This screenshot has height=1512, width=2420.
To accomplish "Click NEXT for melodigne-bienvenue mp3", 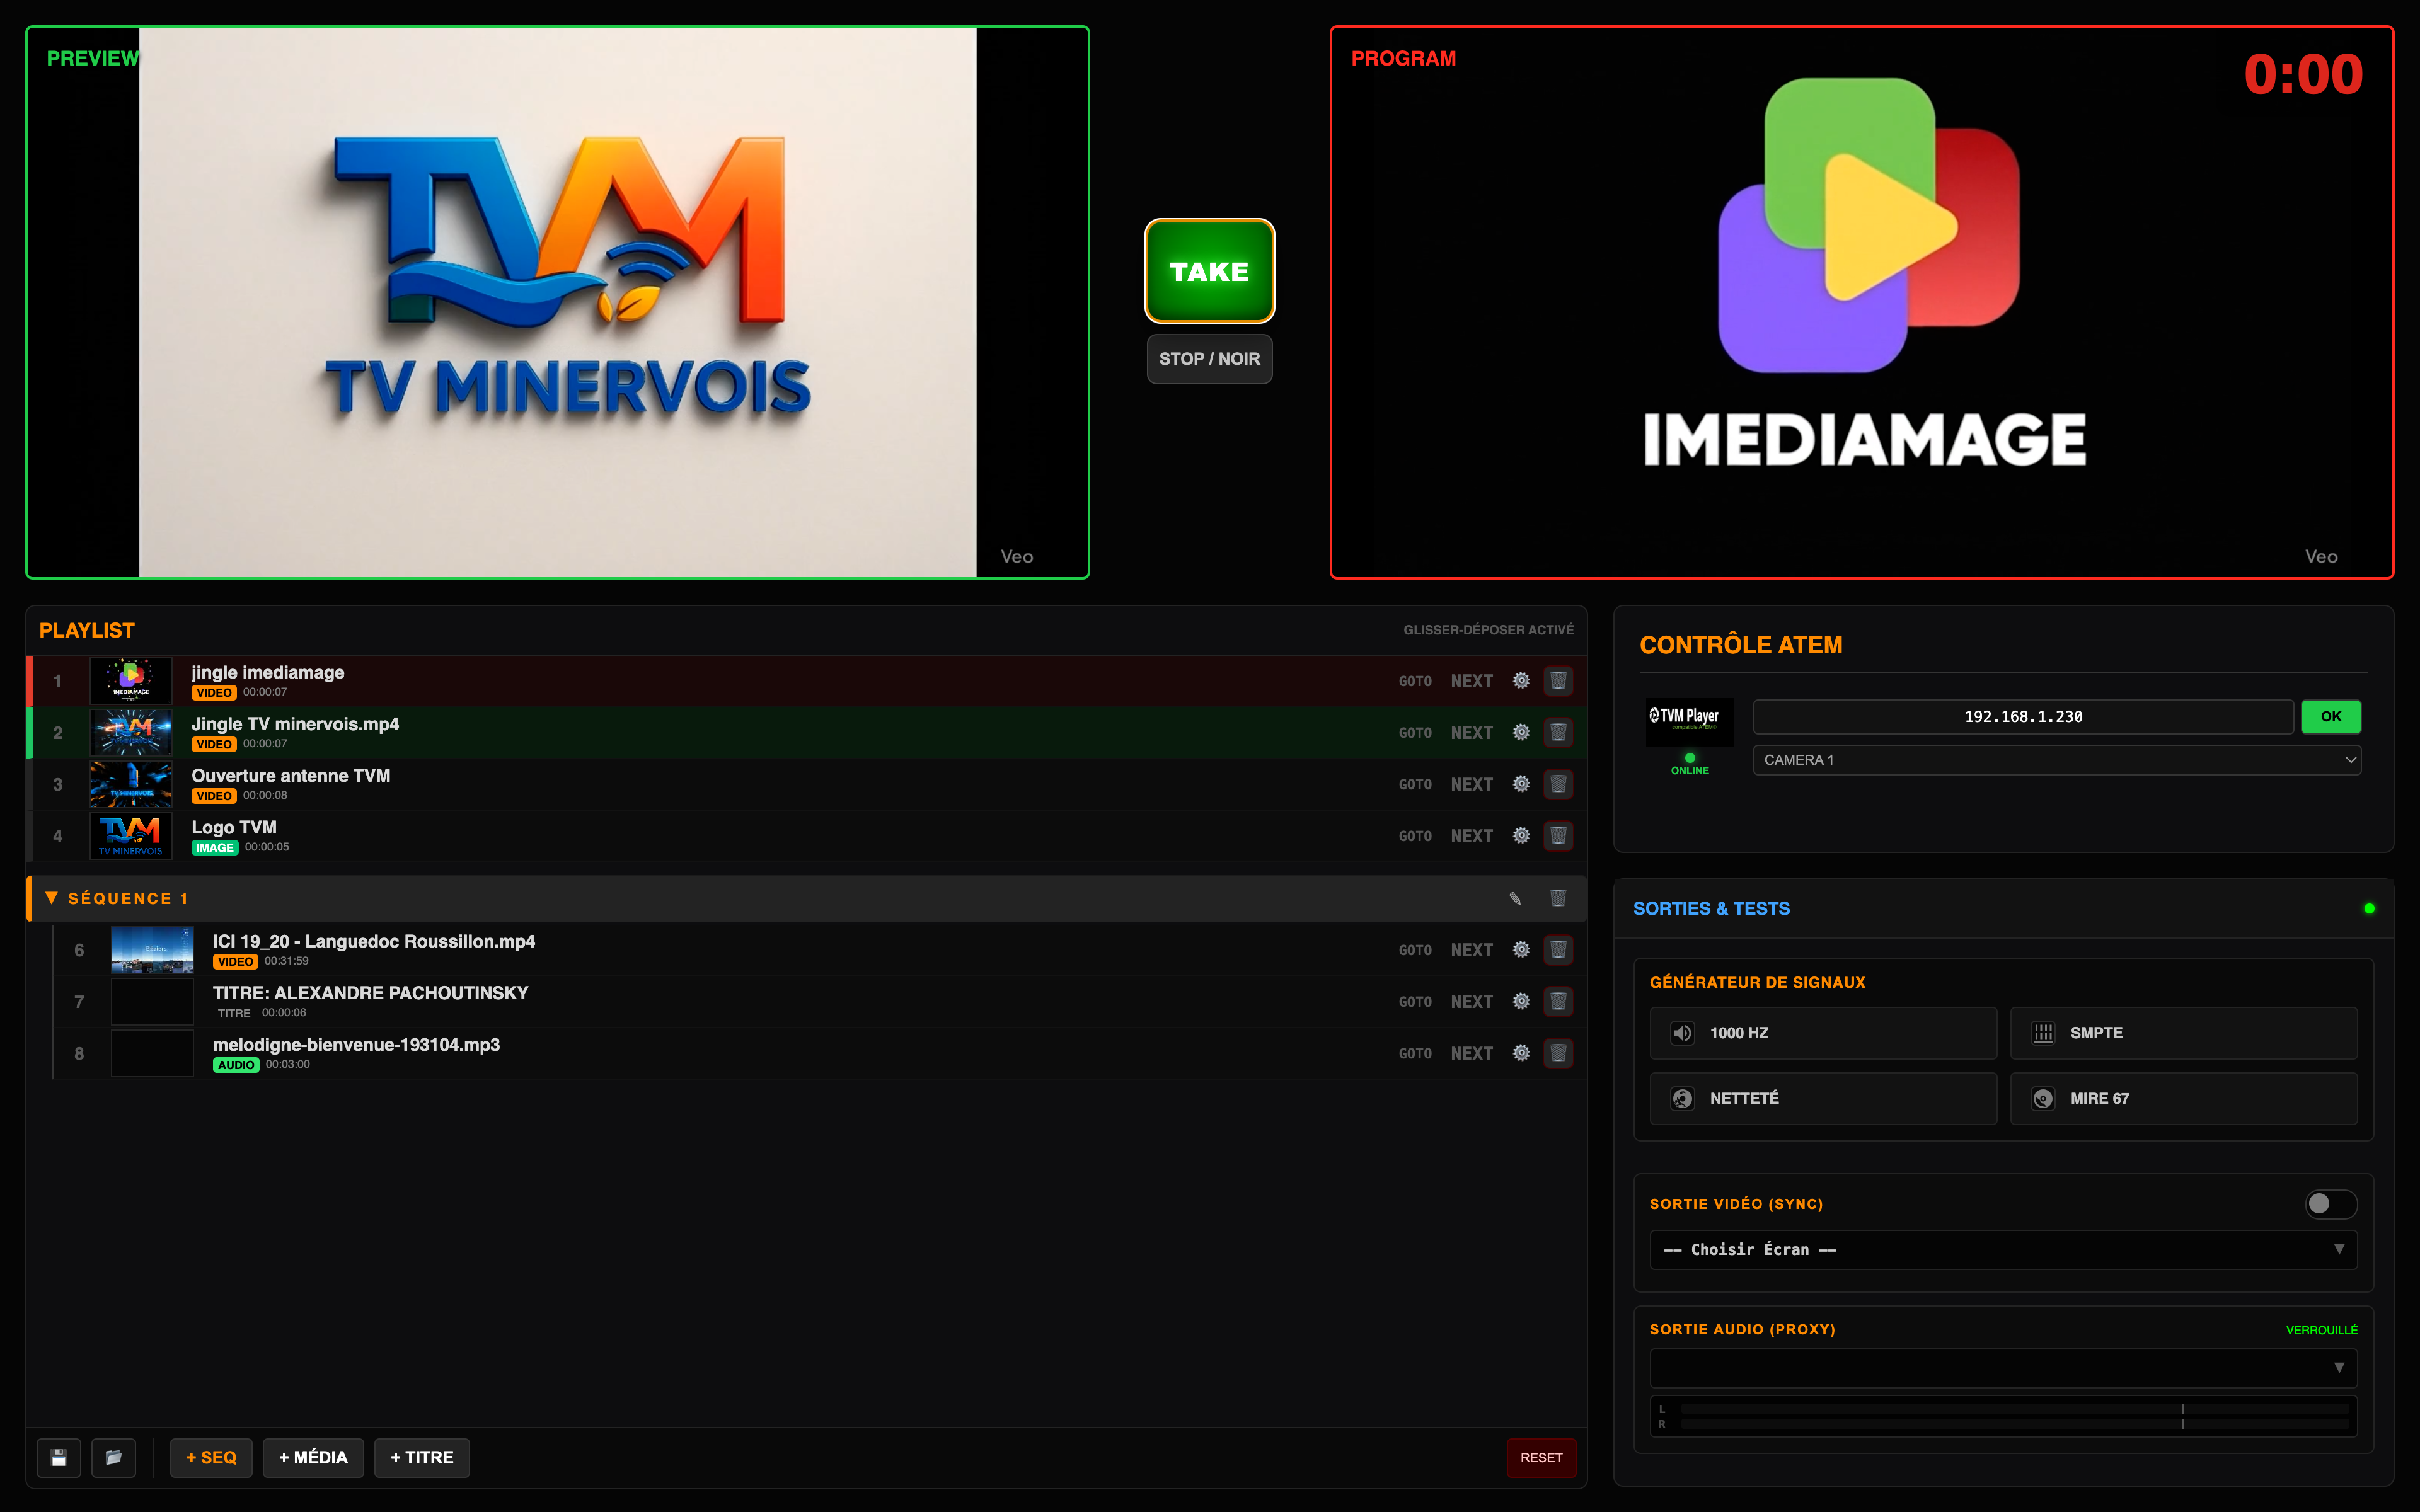I will 1472,1054.
